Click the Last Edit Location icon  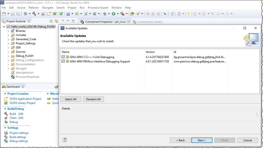point(213,14)
